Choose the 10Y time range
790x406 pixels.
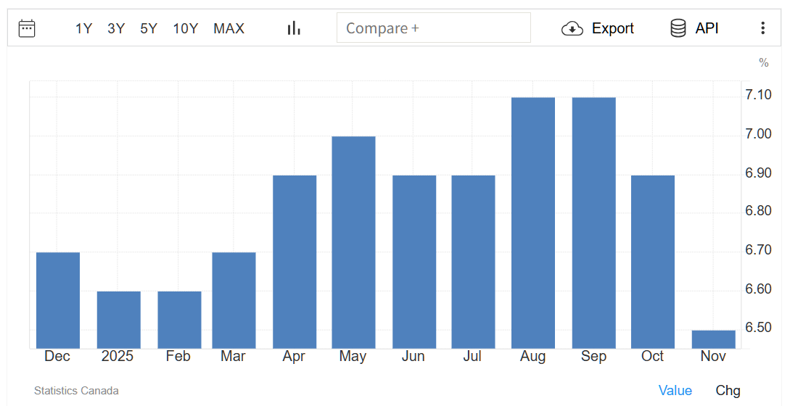point(185,28)
